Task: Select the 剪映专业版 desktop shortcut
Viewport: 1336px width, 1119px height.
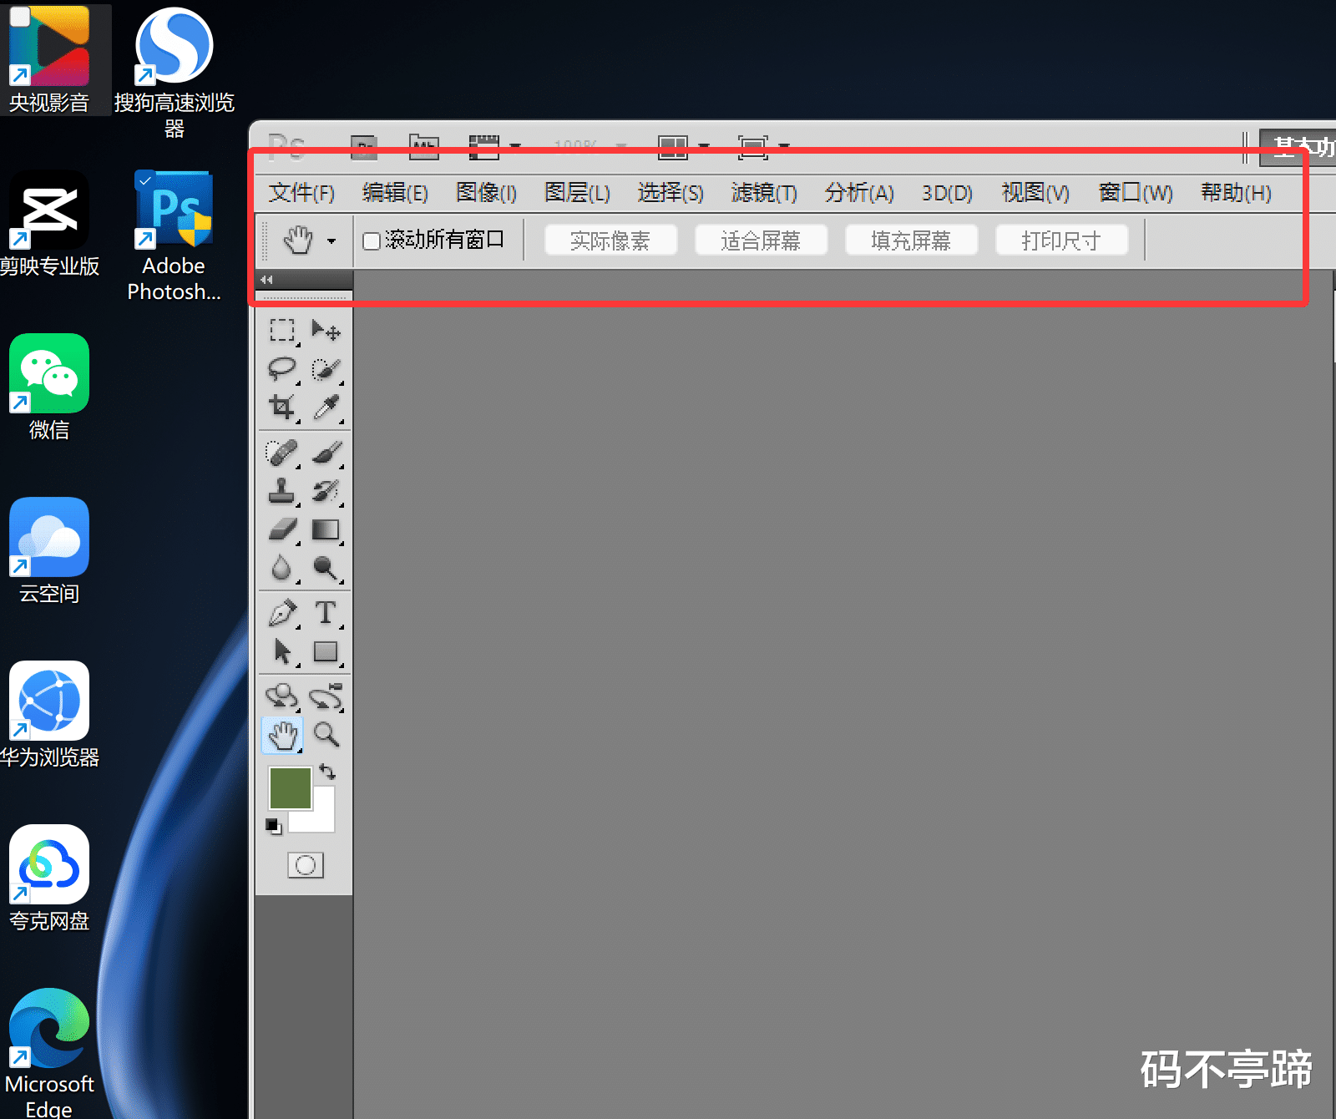Action: point(49,224)
